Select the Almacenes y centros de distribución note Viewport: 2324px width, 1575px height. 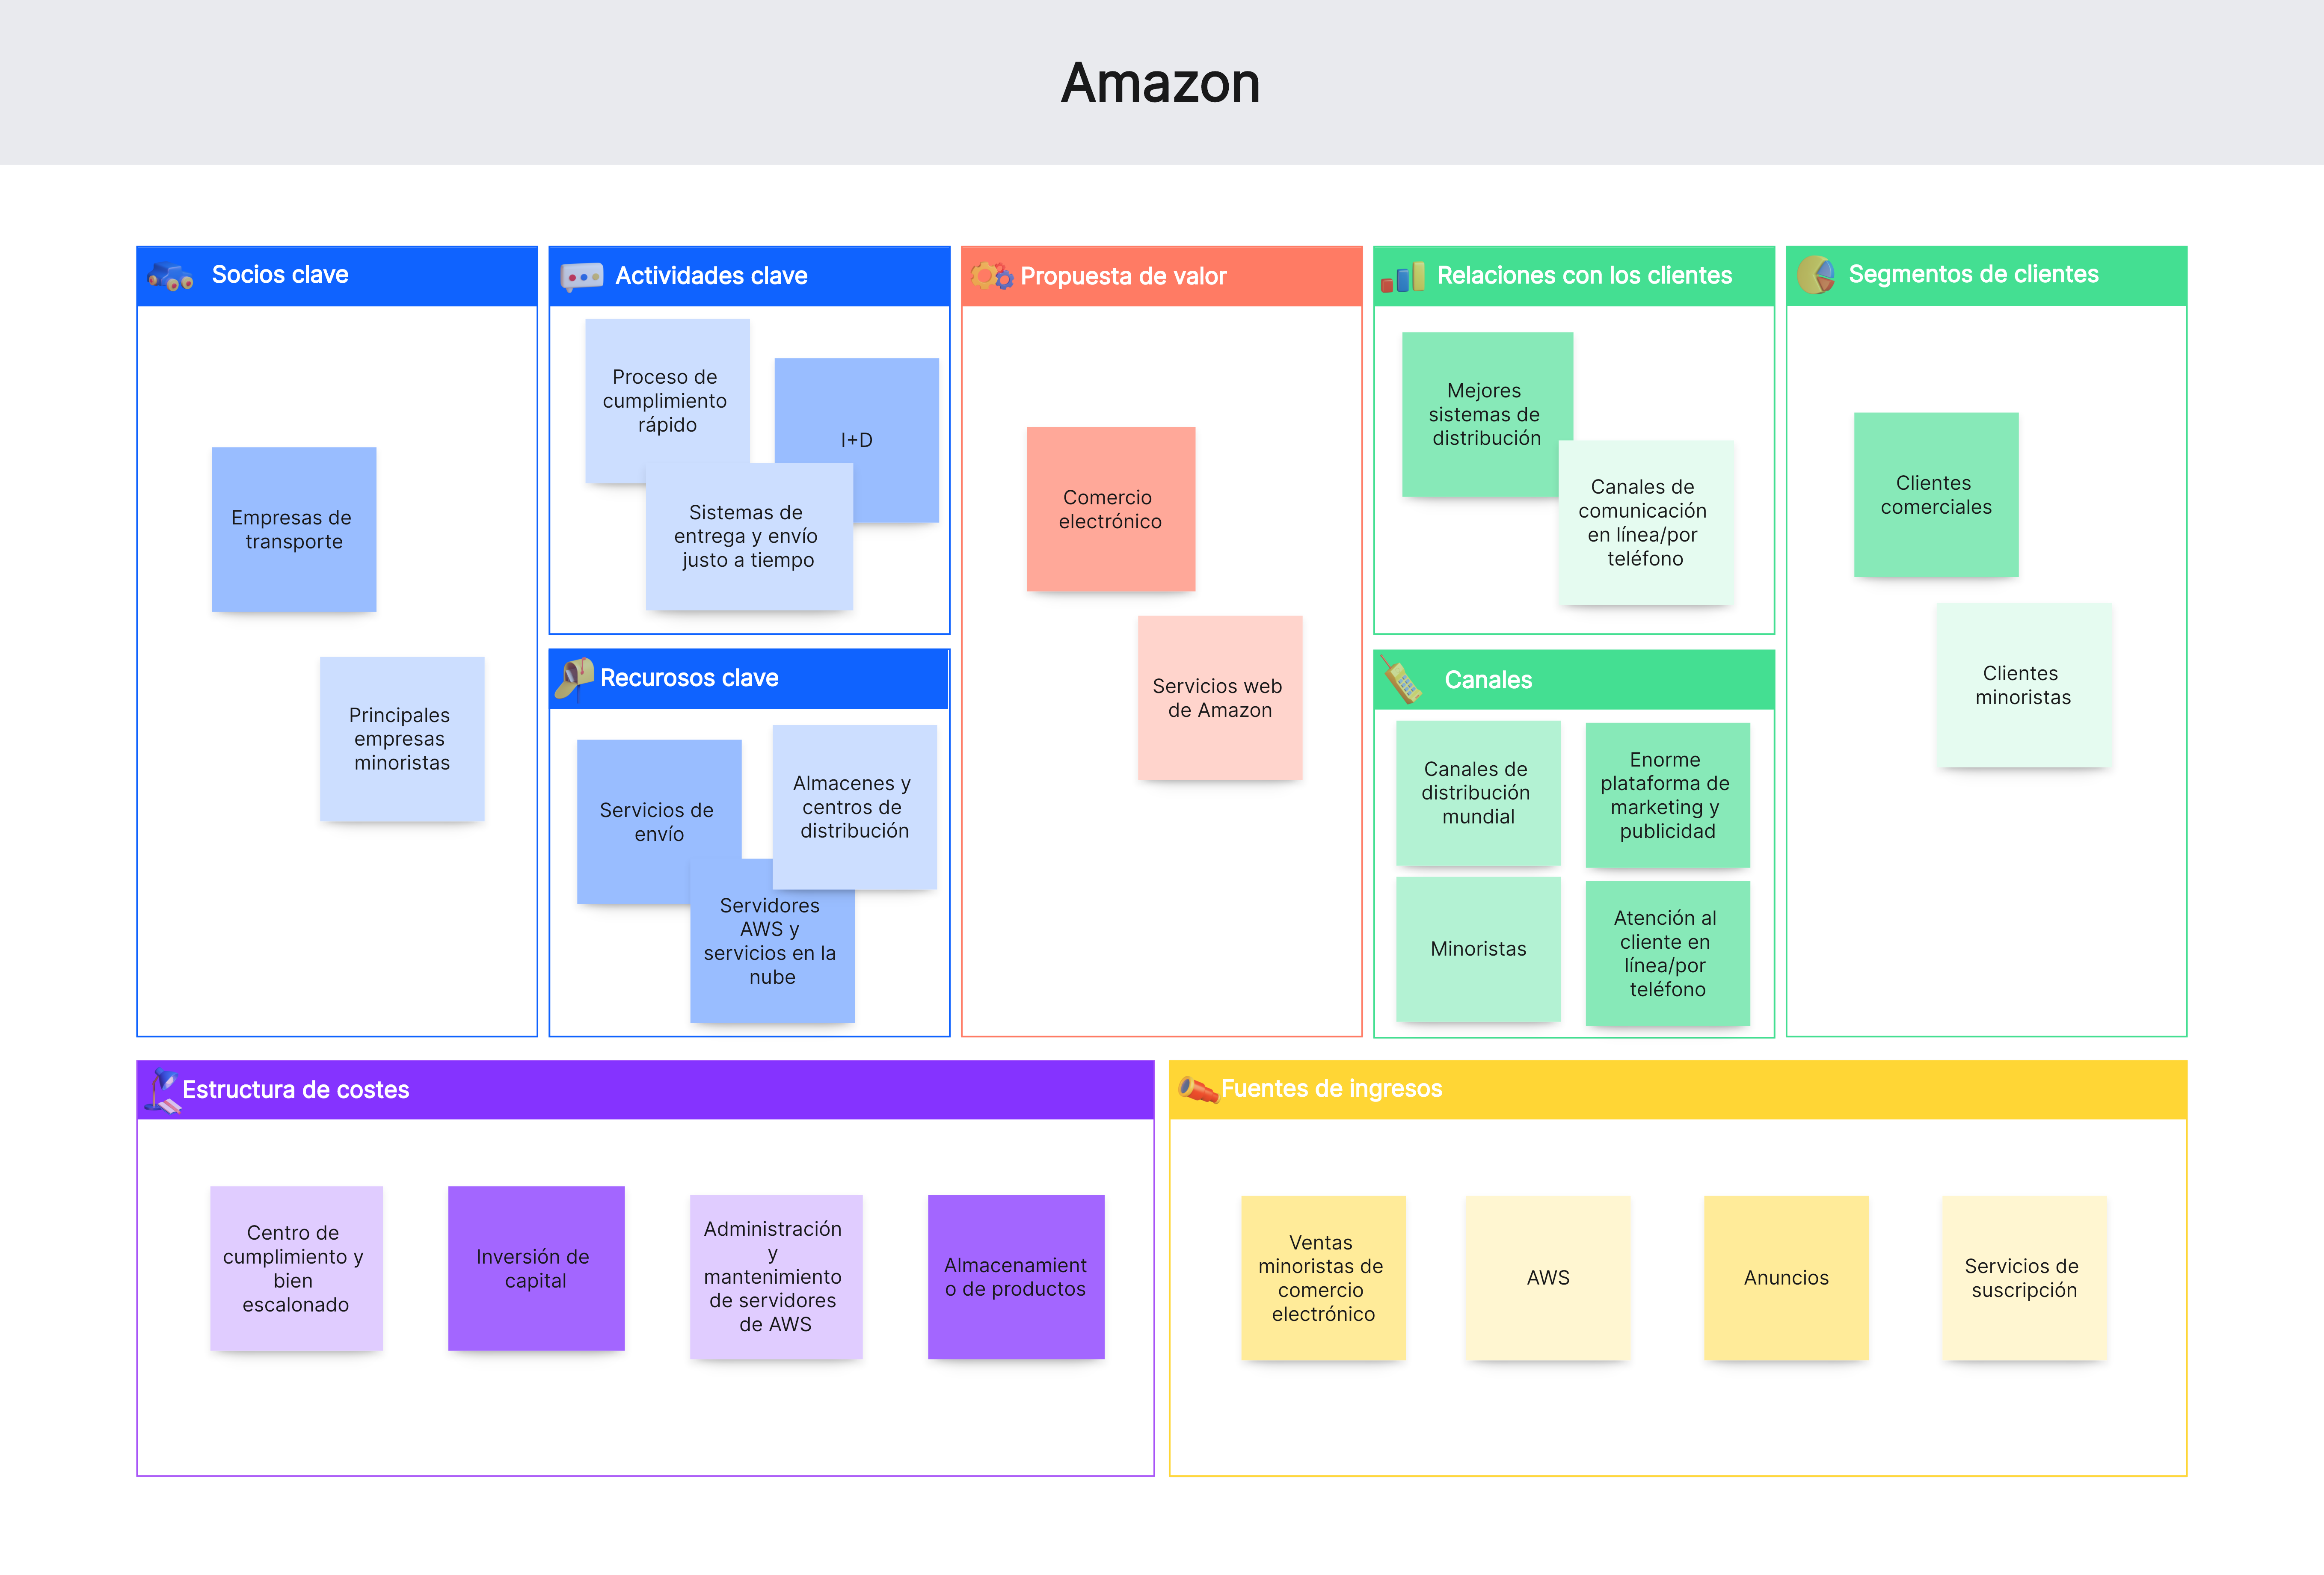pyautogui.click(x=854, y=807)
